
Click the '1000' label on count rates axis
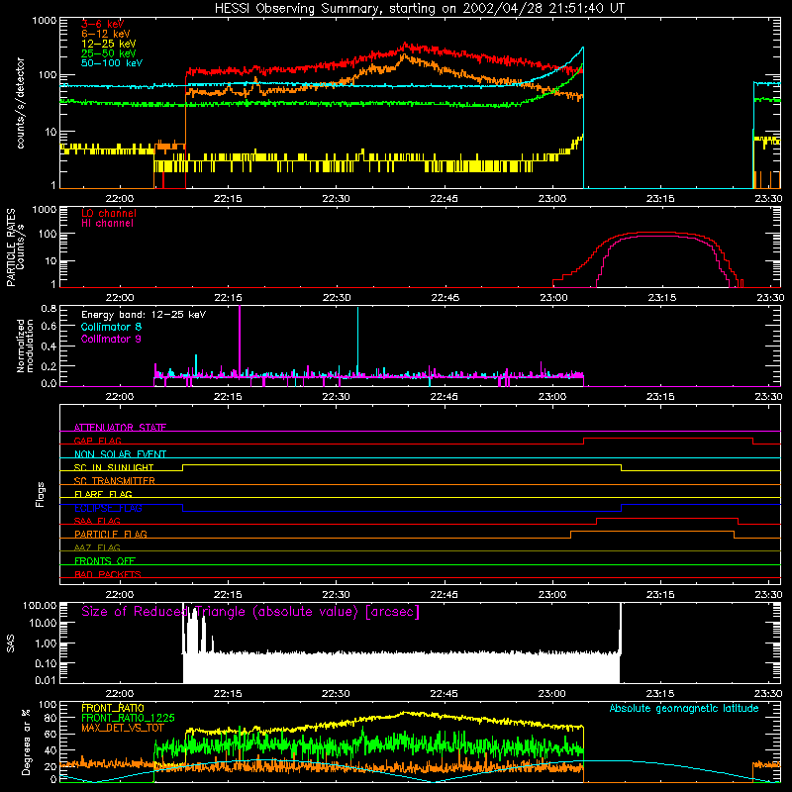click(x=44, y=21)
